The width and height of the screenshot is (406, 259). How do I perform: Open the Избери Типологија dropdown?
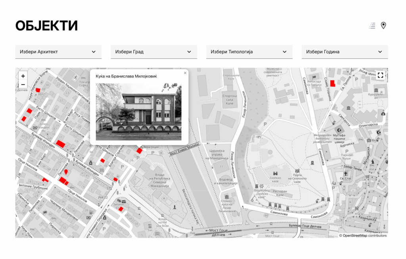[x=249, y=52]
